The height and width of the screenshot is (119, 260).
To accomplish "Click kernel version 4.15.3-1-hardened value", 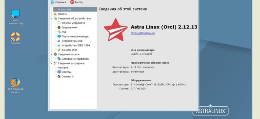I will (x=143, y=67).
